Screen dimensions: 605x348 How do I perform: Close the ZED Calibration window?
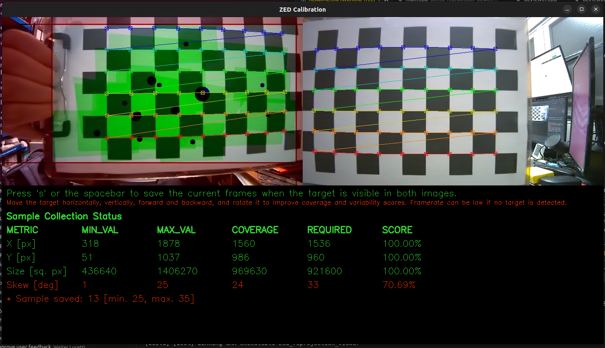coord(595,9)
